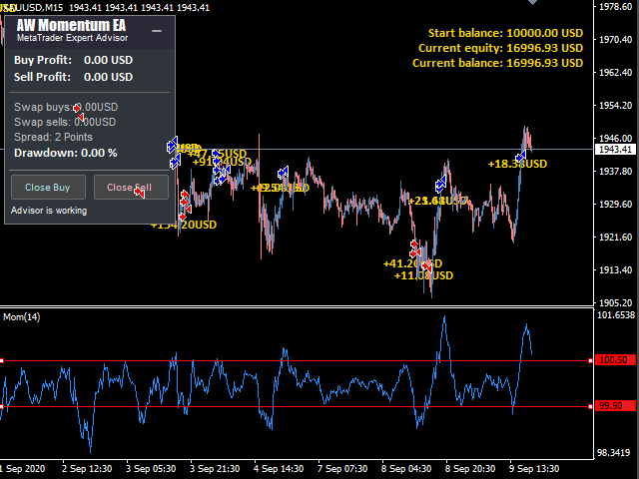Click the current price tag 1943.41
Viewport: 639px width, 479px height.
[x=615, y=149]
